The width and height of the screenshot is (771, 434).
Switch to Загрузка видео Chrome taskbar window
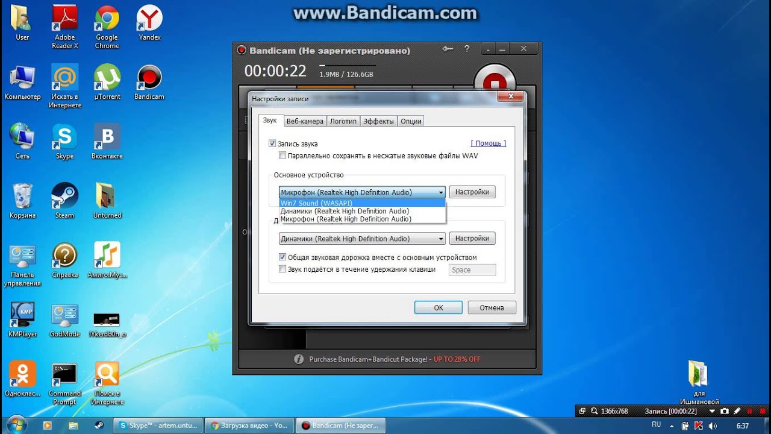249,425
